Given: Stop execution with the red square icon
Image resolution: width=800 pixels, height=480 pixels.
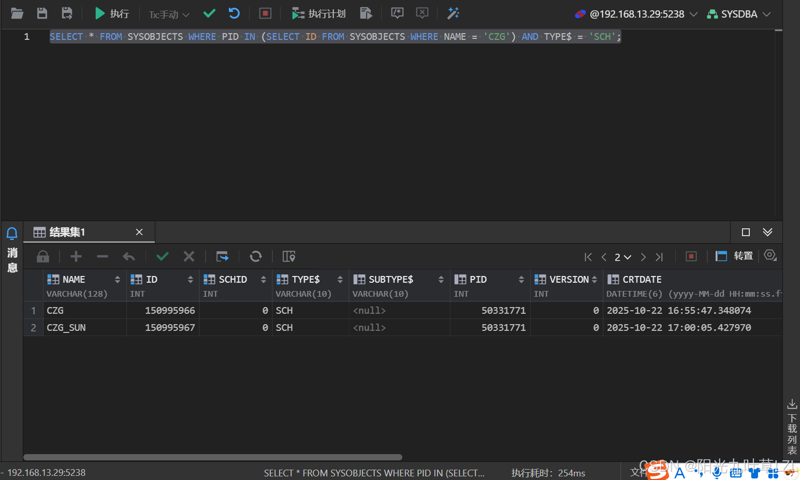Looking at the screenshot, I should tap(265, 13).
